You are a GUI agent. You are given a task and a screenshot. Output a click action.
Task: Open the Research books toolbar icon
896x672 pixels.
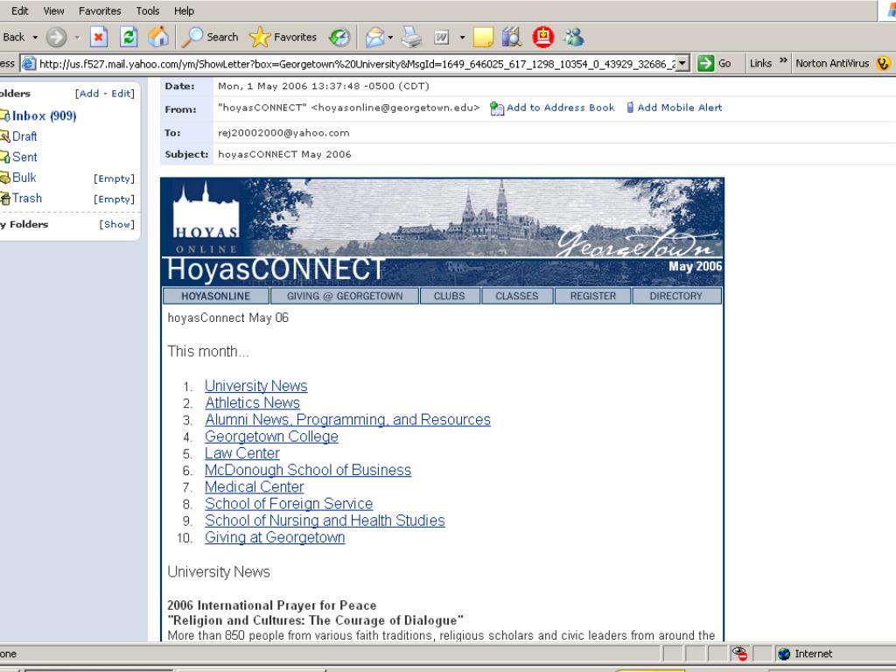[512, 37]
